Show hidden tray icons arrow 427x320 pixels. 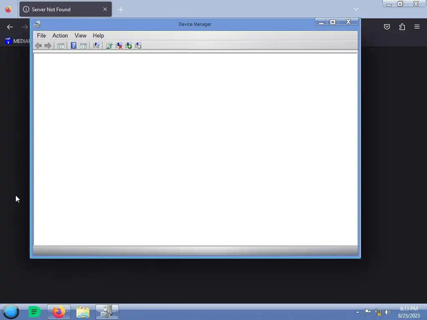coord(357,312)
